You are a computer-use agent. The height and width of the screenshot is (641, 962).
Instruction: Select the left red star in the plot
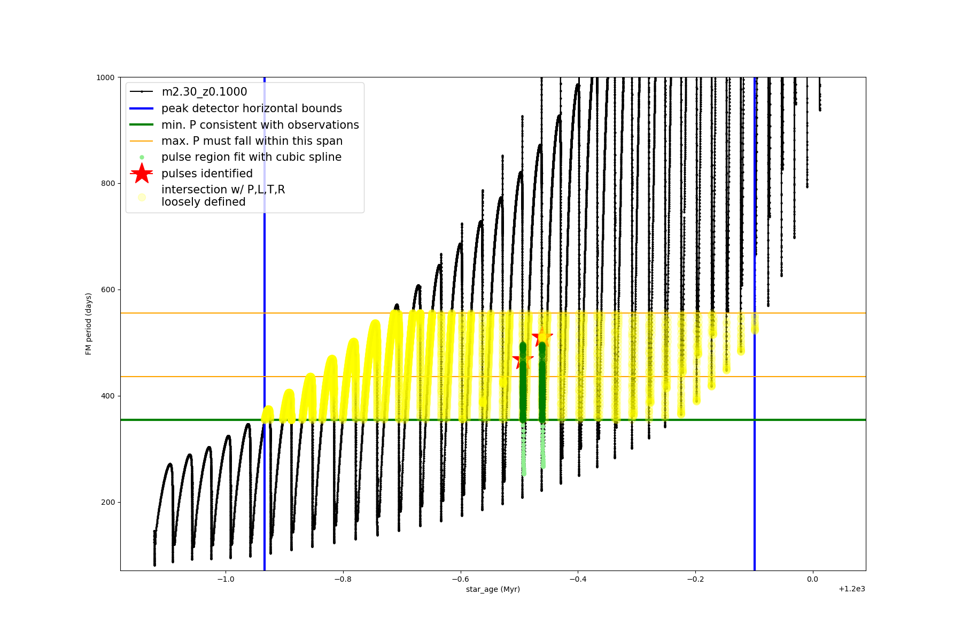[523, 358]
